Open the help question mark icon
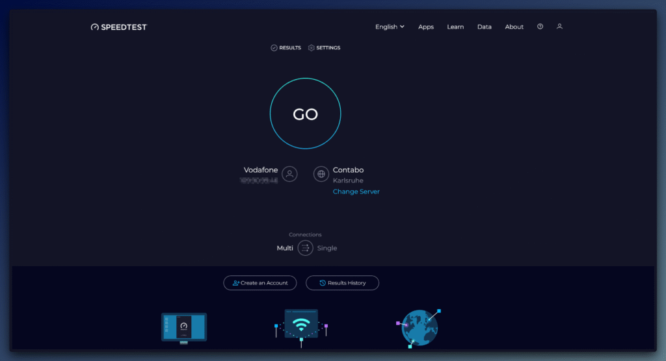Image resolution: width=666 pixels, height=361 pixels. click(540, 27)
